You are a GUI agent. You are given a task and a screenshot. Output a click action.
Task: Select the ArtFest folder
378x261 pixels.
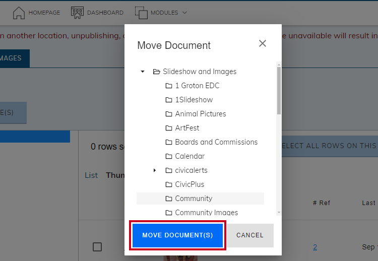pos(187,128)
